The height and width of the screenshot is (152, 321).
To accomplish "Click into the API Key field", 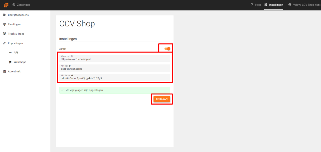I will [114, 68].
